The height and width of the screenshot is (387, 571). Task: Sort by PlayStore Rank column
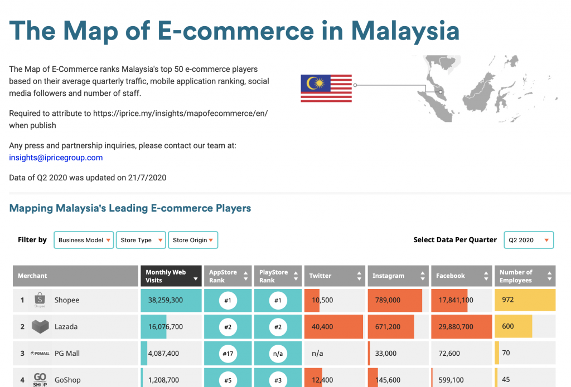click(x=278, y=276)
